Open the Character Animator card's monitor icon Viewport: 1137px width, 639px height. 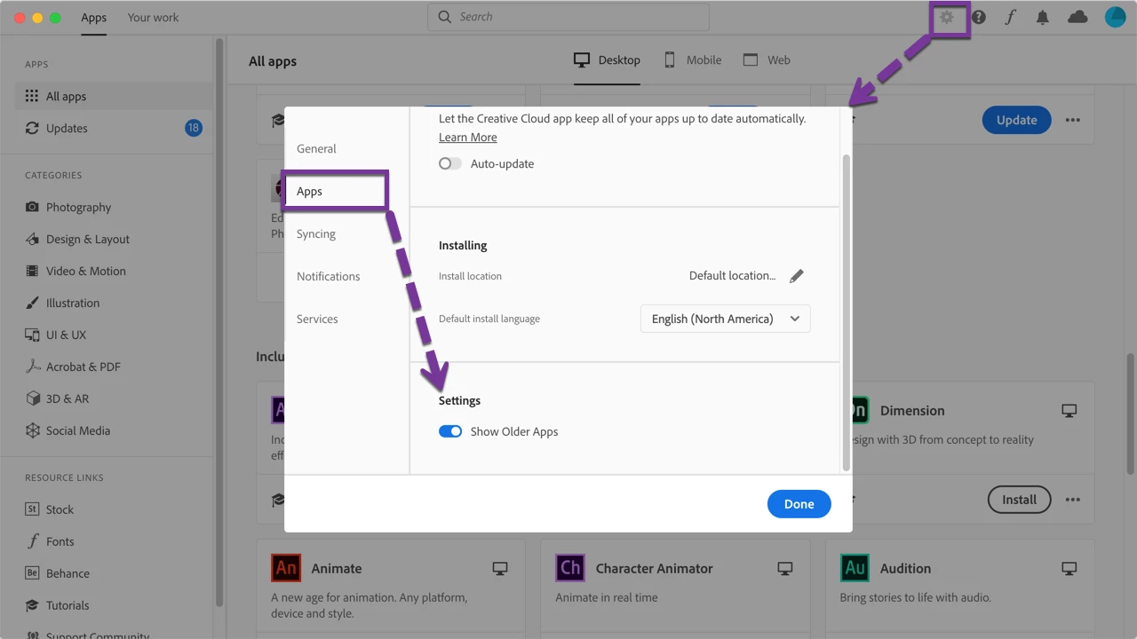(784, 568)
